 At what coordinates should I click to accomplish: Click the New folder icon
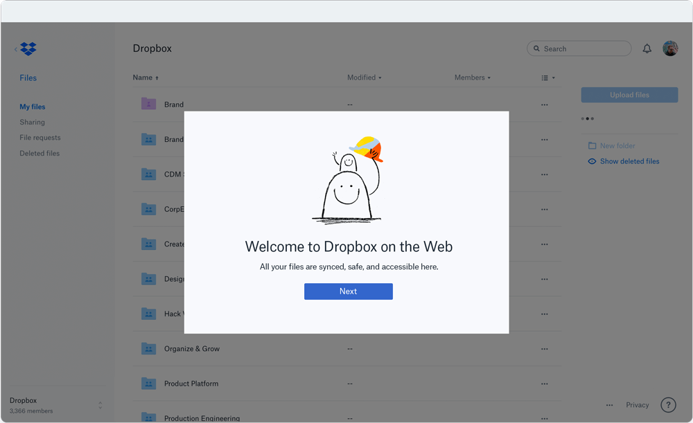[x=593, y=146]
